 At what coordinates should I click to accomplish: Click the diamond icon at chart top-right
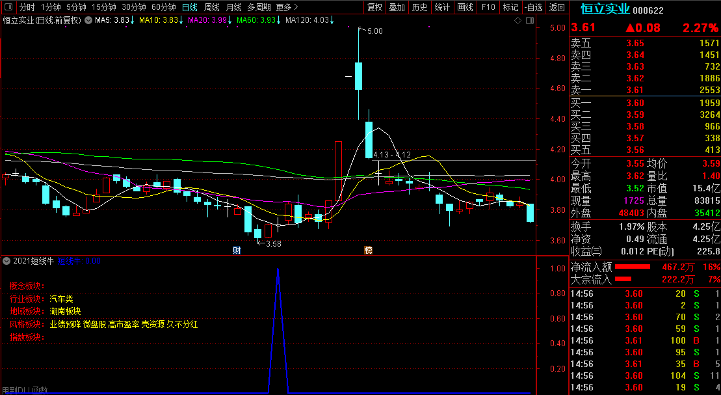[518, 21]
